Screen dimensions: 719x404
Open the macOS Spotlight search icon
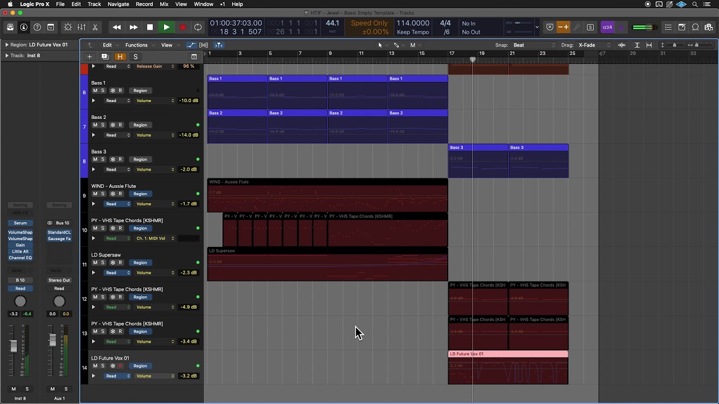[x=695, y=4]
